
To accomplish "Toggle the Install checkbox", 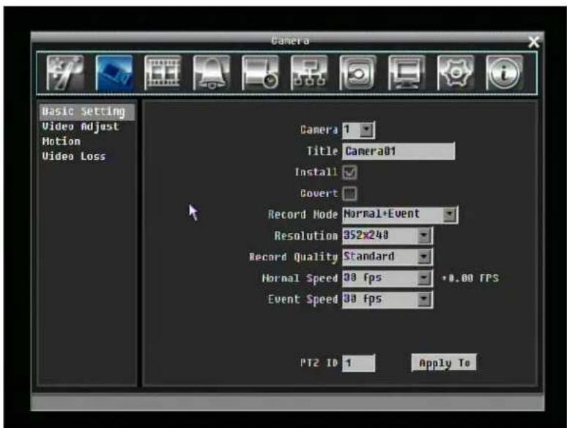I will pos(349,172).
